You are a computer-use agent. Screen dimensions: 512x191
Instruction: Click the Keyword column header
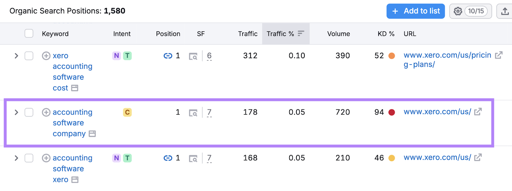click(55, 33)
